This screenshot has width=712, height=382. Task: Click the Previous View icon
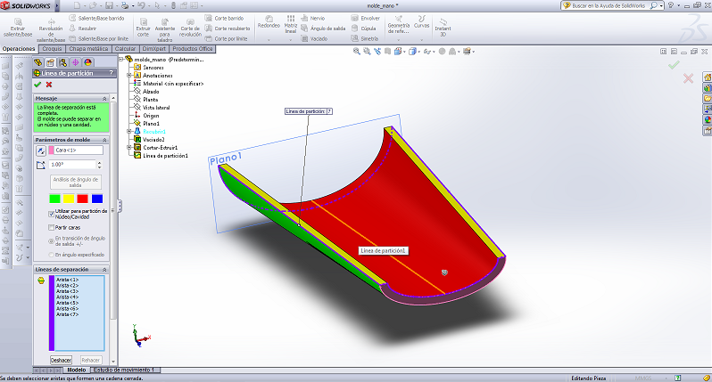[377, 52]
